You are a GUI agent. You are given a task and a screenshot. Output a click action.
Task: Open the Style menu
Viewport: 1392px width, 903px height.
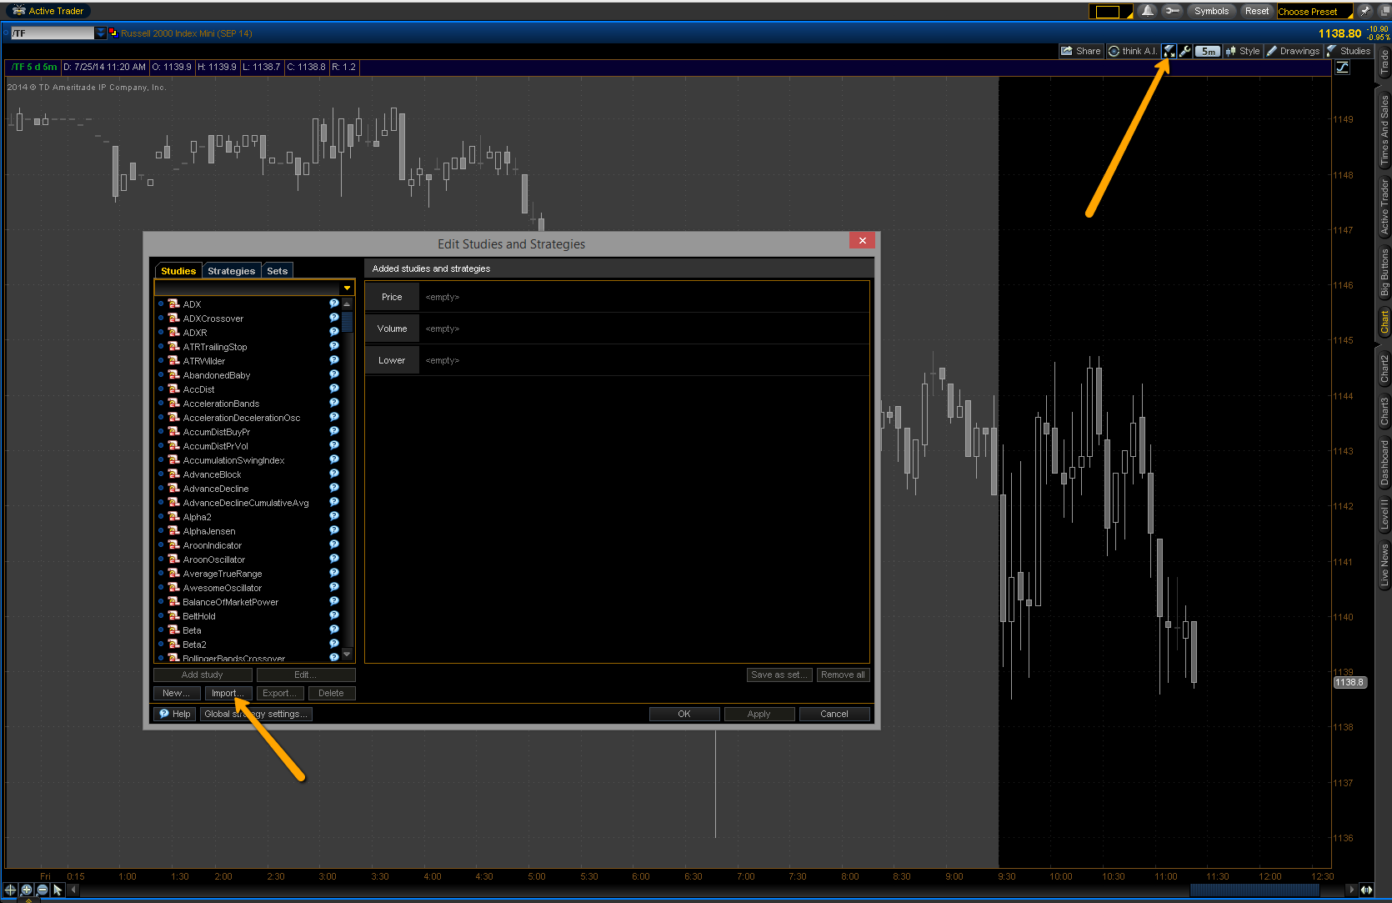pos(1243,51)
